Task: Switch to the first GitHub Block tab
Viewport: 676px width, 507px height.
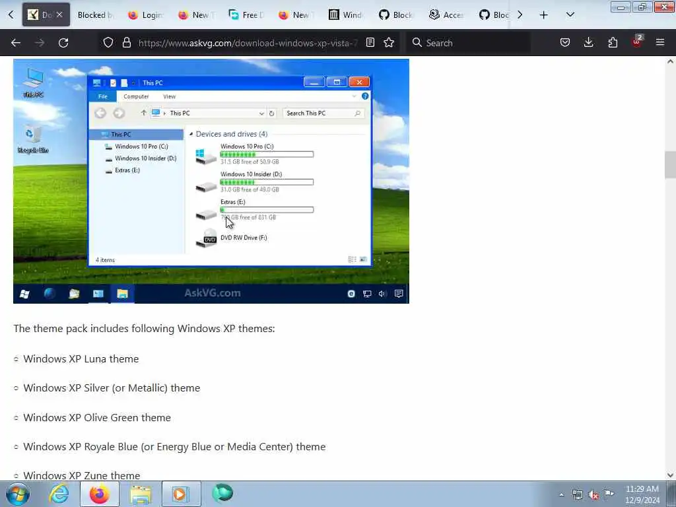Action: point(396,15)
